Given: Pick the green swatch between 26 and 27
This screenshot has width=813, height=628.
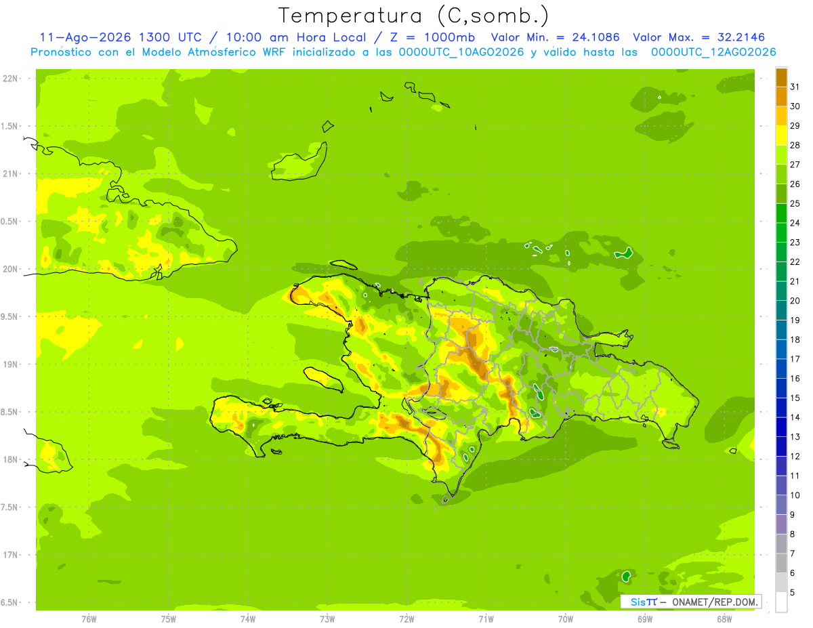Looking at the screenshot, I should pyautogui.click(x=782, y=174).
